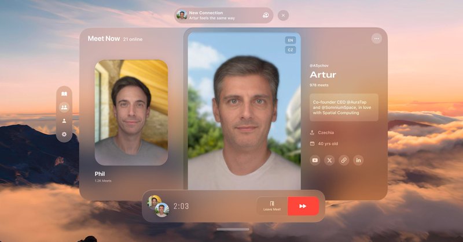The image size is (463, 242).
Task: Dismiss the New Connection notification
Action: click(283, 16)
